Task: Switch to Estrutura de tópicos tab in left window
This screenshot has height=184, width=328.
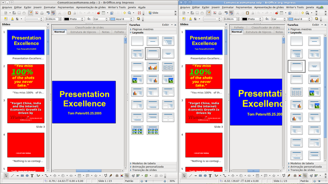Action: point(83,32)
